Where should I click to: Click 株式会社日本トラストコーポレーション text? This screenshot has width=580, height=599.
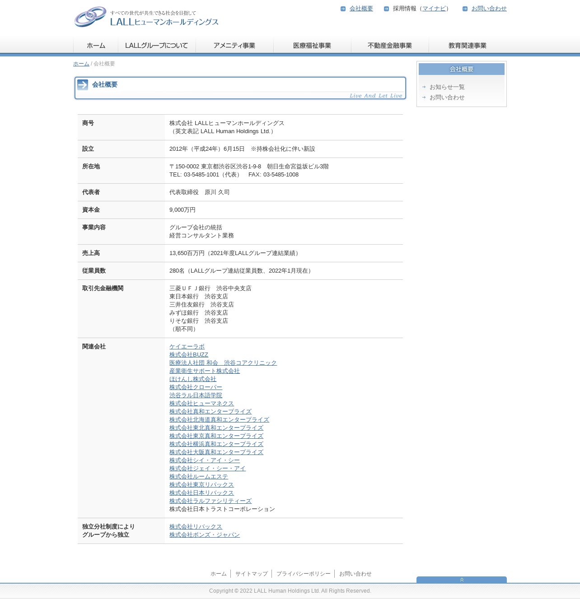222,509
